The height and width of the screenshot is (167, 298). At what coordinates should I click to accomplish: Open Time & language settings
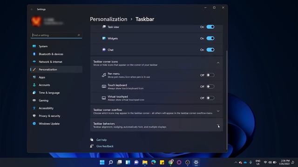point(56,93)
